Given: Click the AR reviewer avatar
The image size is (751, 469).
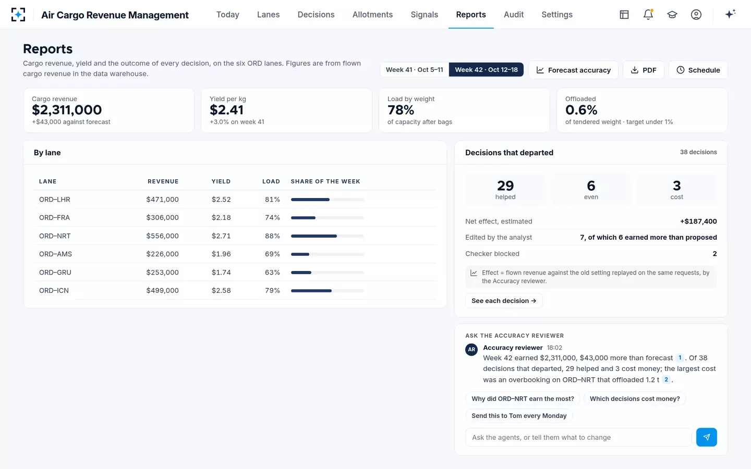Looking at the screenshot, I should point(471,350).
